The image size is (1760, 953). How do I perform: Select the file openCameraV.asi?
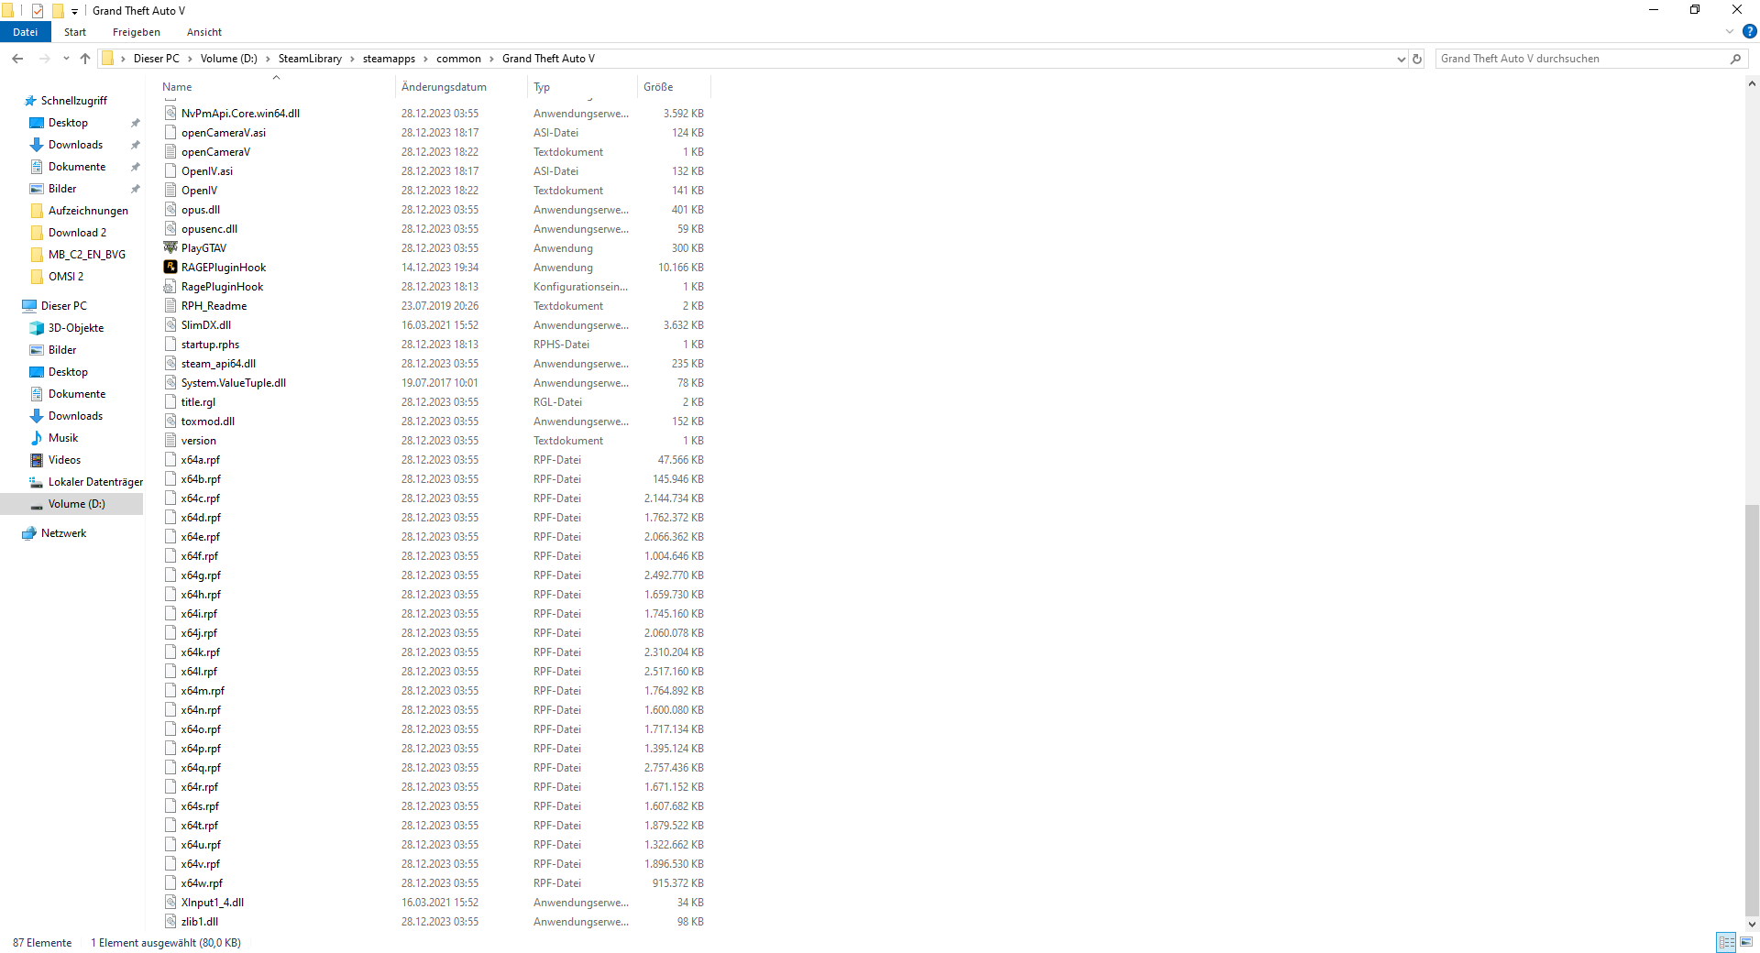[x=224, y=133]
